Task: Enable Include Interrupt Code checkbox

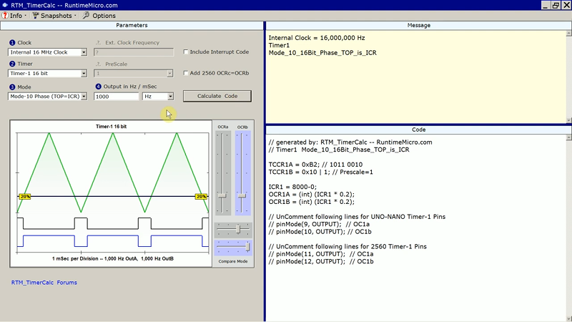Action: tap(187, 52)
